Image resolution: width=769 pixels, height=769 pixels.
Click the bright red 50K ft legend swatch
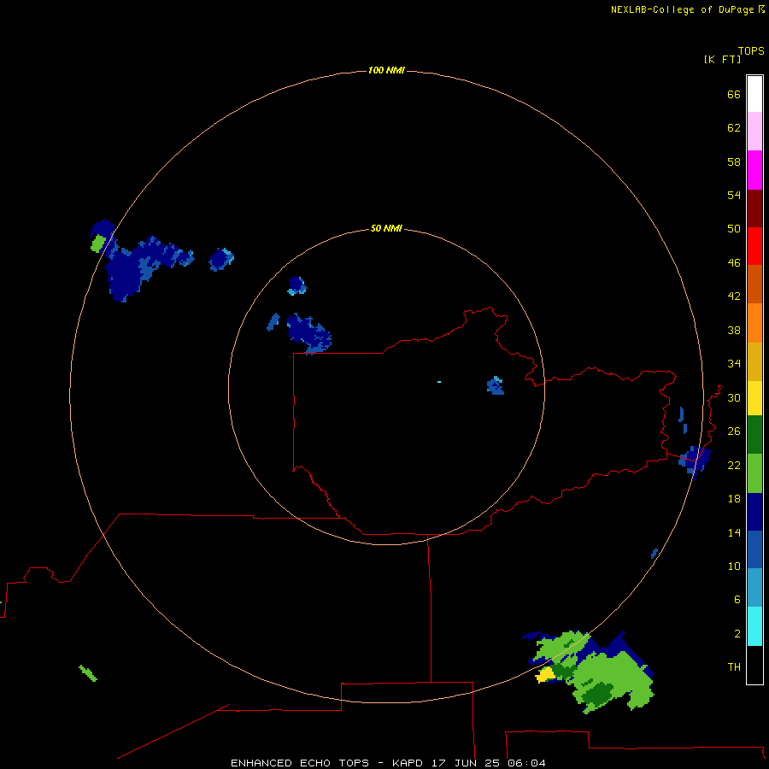[x=754, y=246]
